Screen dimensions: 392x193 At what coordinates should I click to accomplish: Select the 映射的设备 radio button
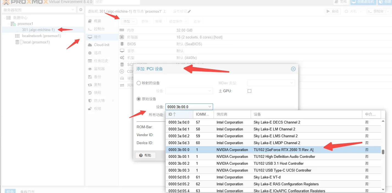[139, 83]
